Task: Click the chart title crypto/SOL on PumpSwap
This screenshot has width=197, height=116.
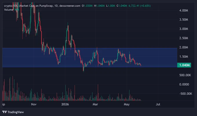Action: pos(42,6)
